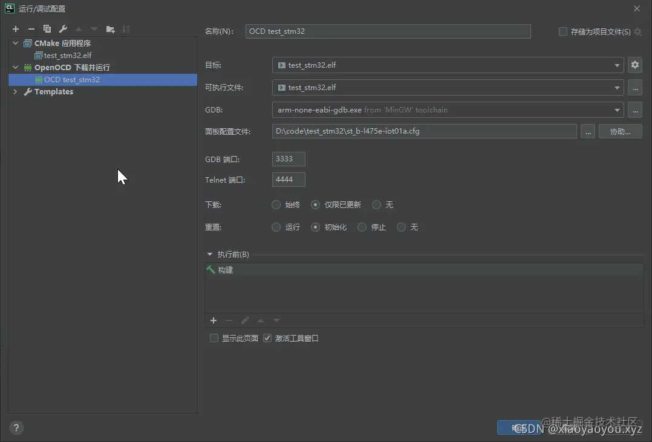Click the GDB port field 3333
Screen dimensions: 652x442
point(289,159)
